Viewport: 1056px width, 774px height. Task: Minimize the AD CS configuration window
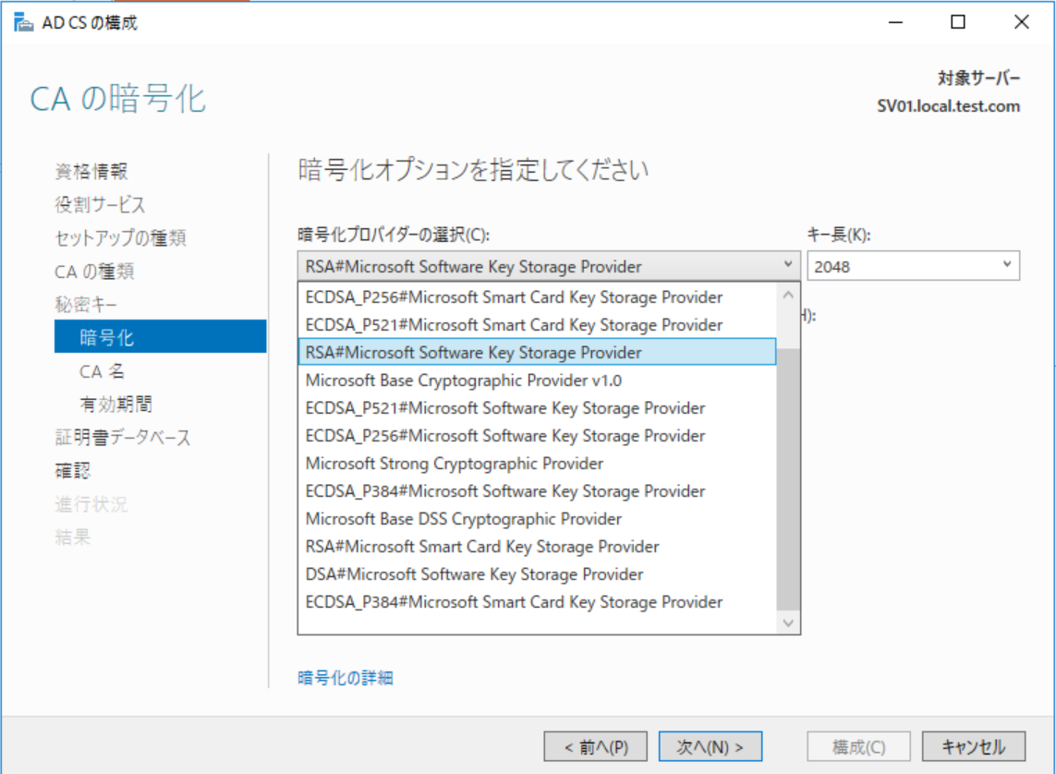point(895,22)
